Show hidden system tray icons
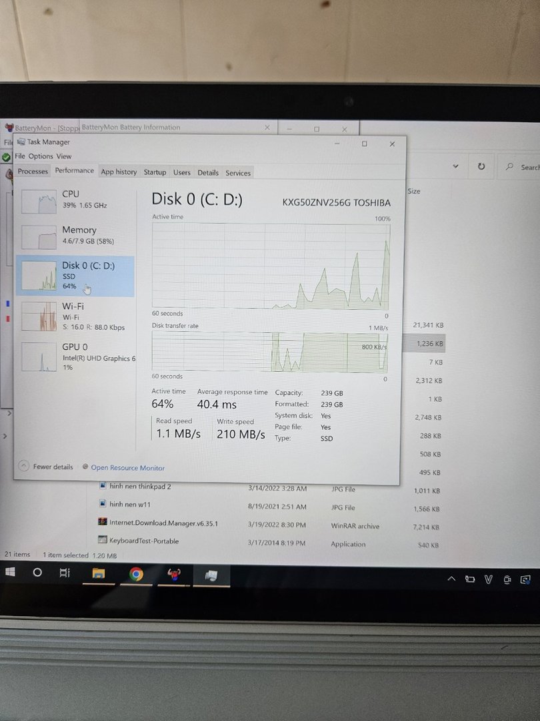This screenshot has width=540, height=721. (451, 579)
